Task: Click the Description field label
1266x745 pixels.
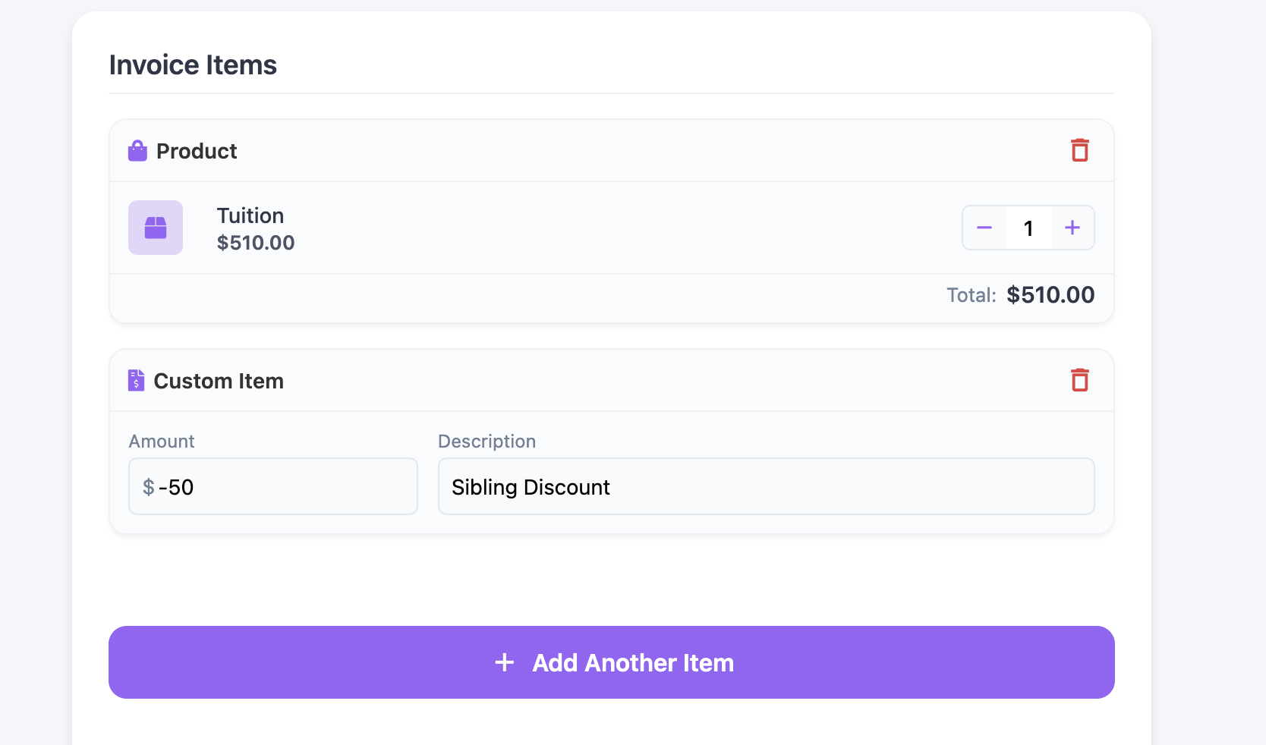Action: tap(487, 442)
